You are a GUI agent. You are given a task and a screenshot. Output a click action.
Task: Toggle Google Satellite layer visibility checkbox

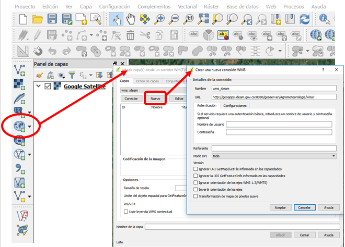pyautogui.click(x=48, y=86)
